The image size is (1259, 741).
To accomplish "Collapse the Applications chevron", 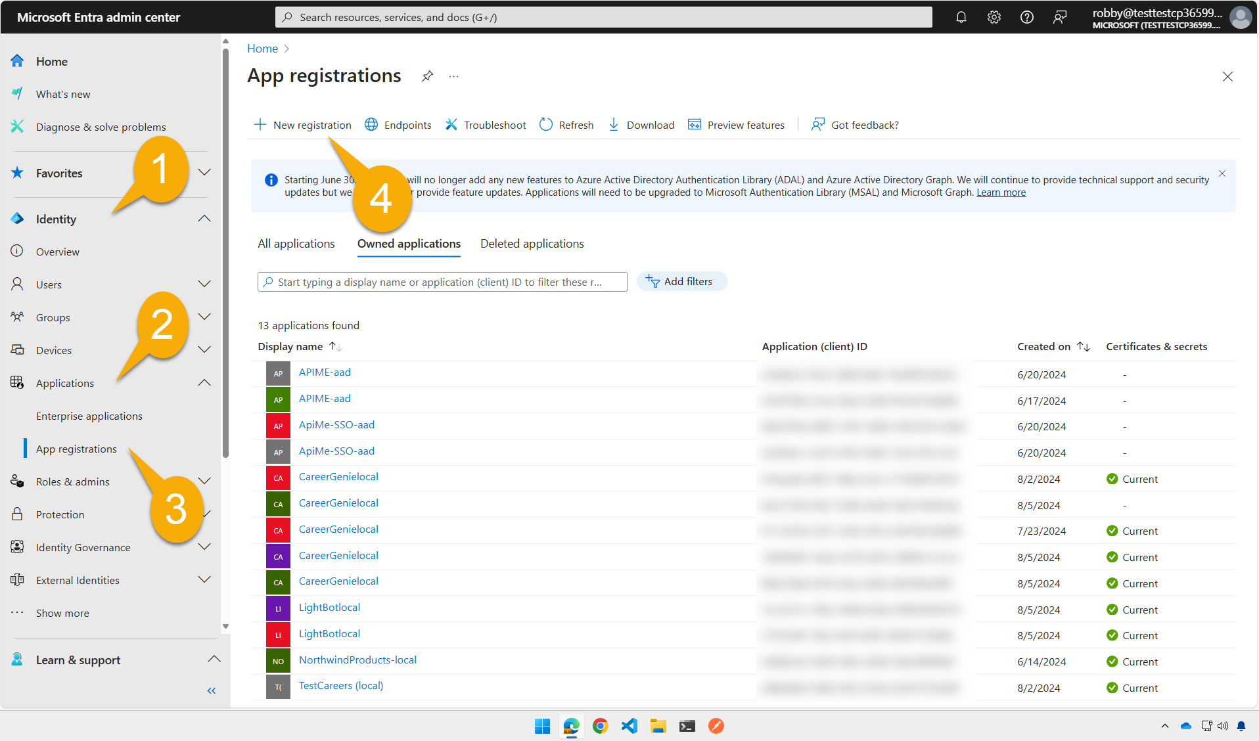I will (204, 383).
